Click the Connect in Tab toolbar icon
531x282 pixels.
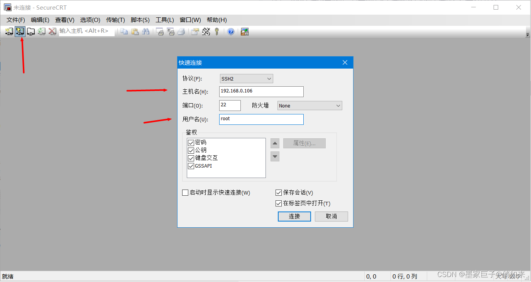(x=31, y=32)
